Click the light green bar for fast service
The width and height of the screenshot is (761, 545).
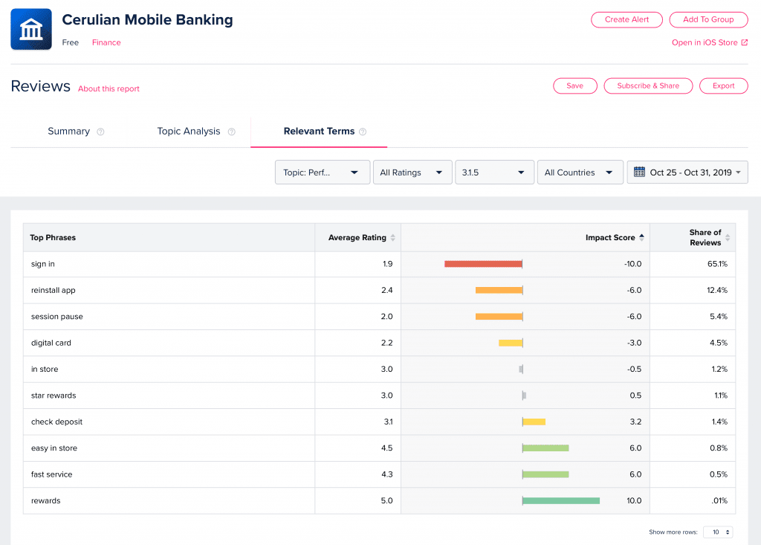pyautogui.click(x=545, y=474)
